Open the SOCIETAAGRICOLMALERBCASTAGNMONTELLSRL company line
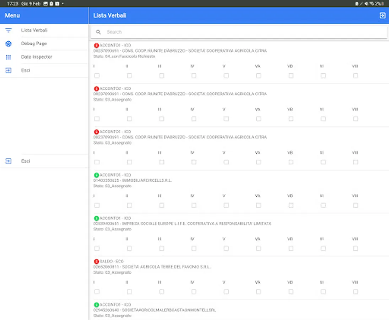The width and height of the screenshot is (389, 320). [155, 310]
